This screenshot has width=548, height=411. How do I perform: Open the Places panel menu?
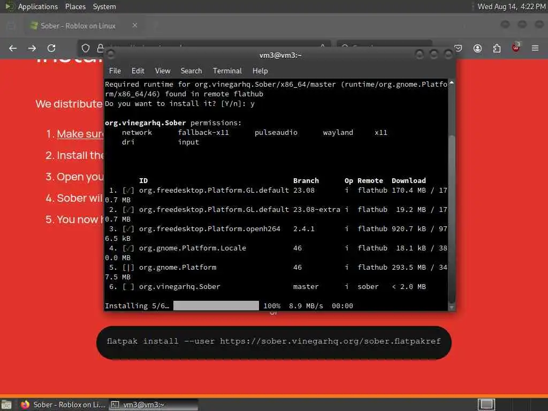coord(75,6)
